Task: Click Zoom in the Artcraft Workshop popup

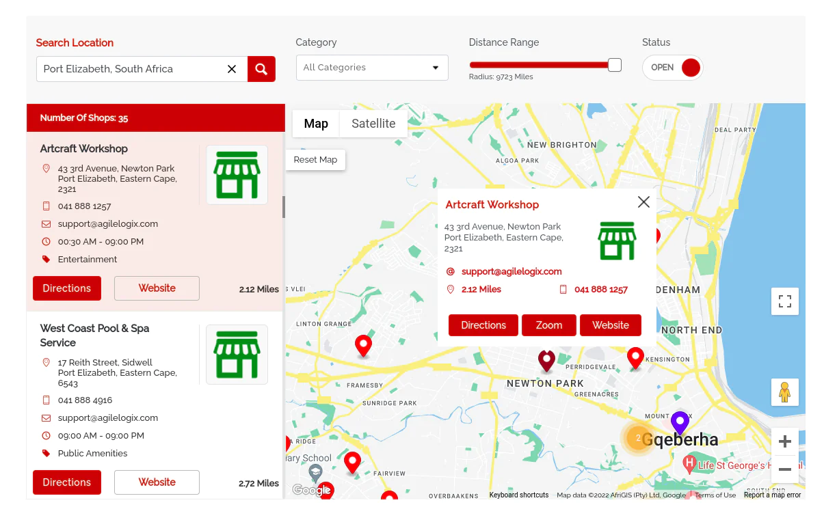Action: [548, 325]
